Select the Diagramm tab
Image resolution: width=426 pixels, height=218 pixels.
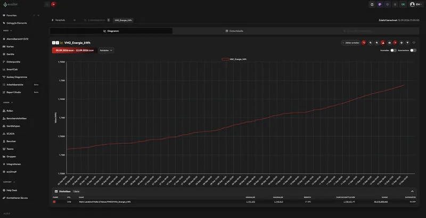point(111,31)
